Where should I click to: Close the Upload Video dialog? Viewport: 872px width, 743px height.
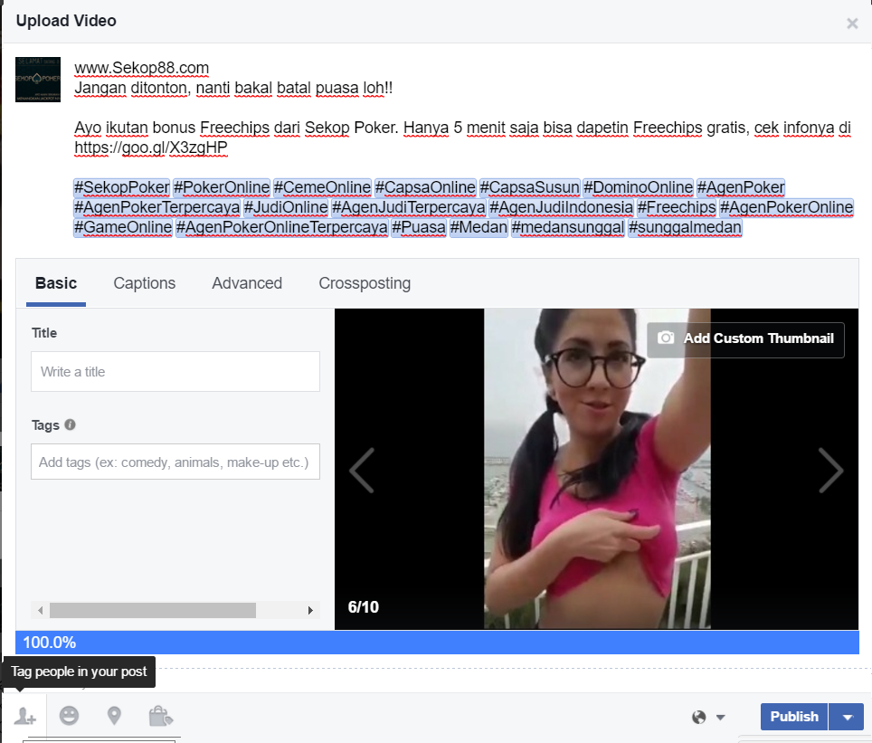(x=852, y=24)
